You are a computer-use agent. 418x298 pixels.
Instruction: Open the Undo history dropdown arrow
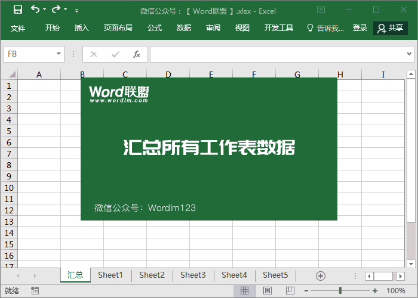[x=45, y=10]
